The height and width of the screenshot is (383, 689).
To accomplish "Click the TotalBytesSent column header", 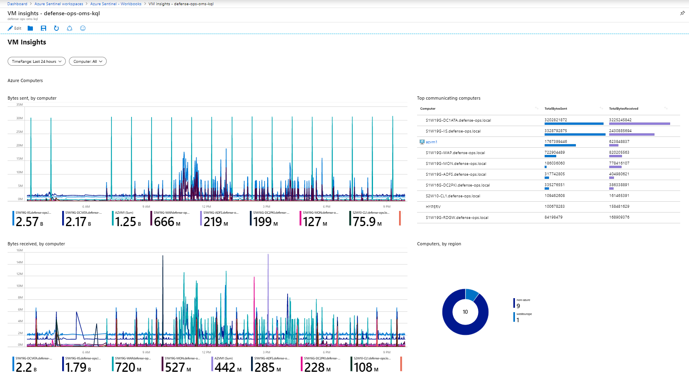I will point(556,109).
